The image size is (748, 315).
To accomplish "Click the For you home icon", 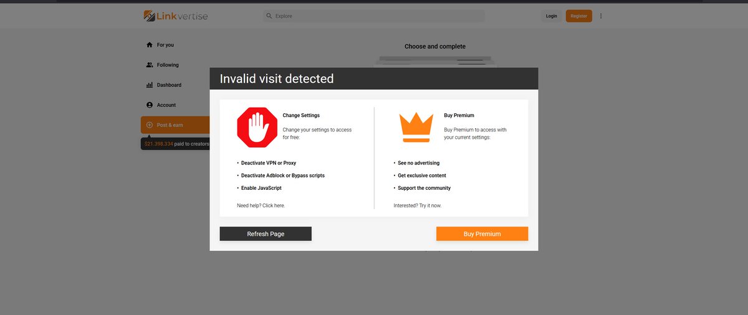I will pyautogui.click(x=150, y=45).
